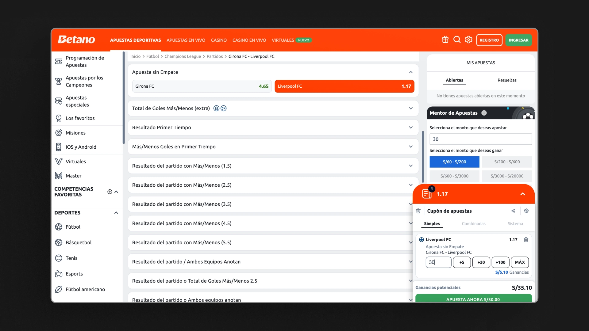Expand Total de Goles Más/Menos (extra)
589x331 pixels.
tap(411, 108)
